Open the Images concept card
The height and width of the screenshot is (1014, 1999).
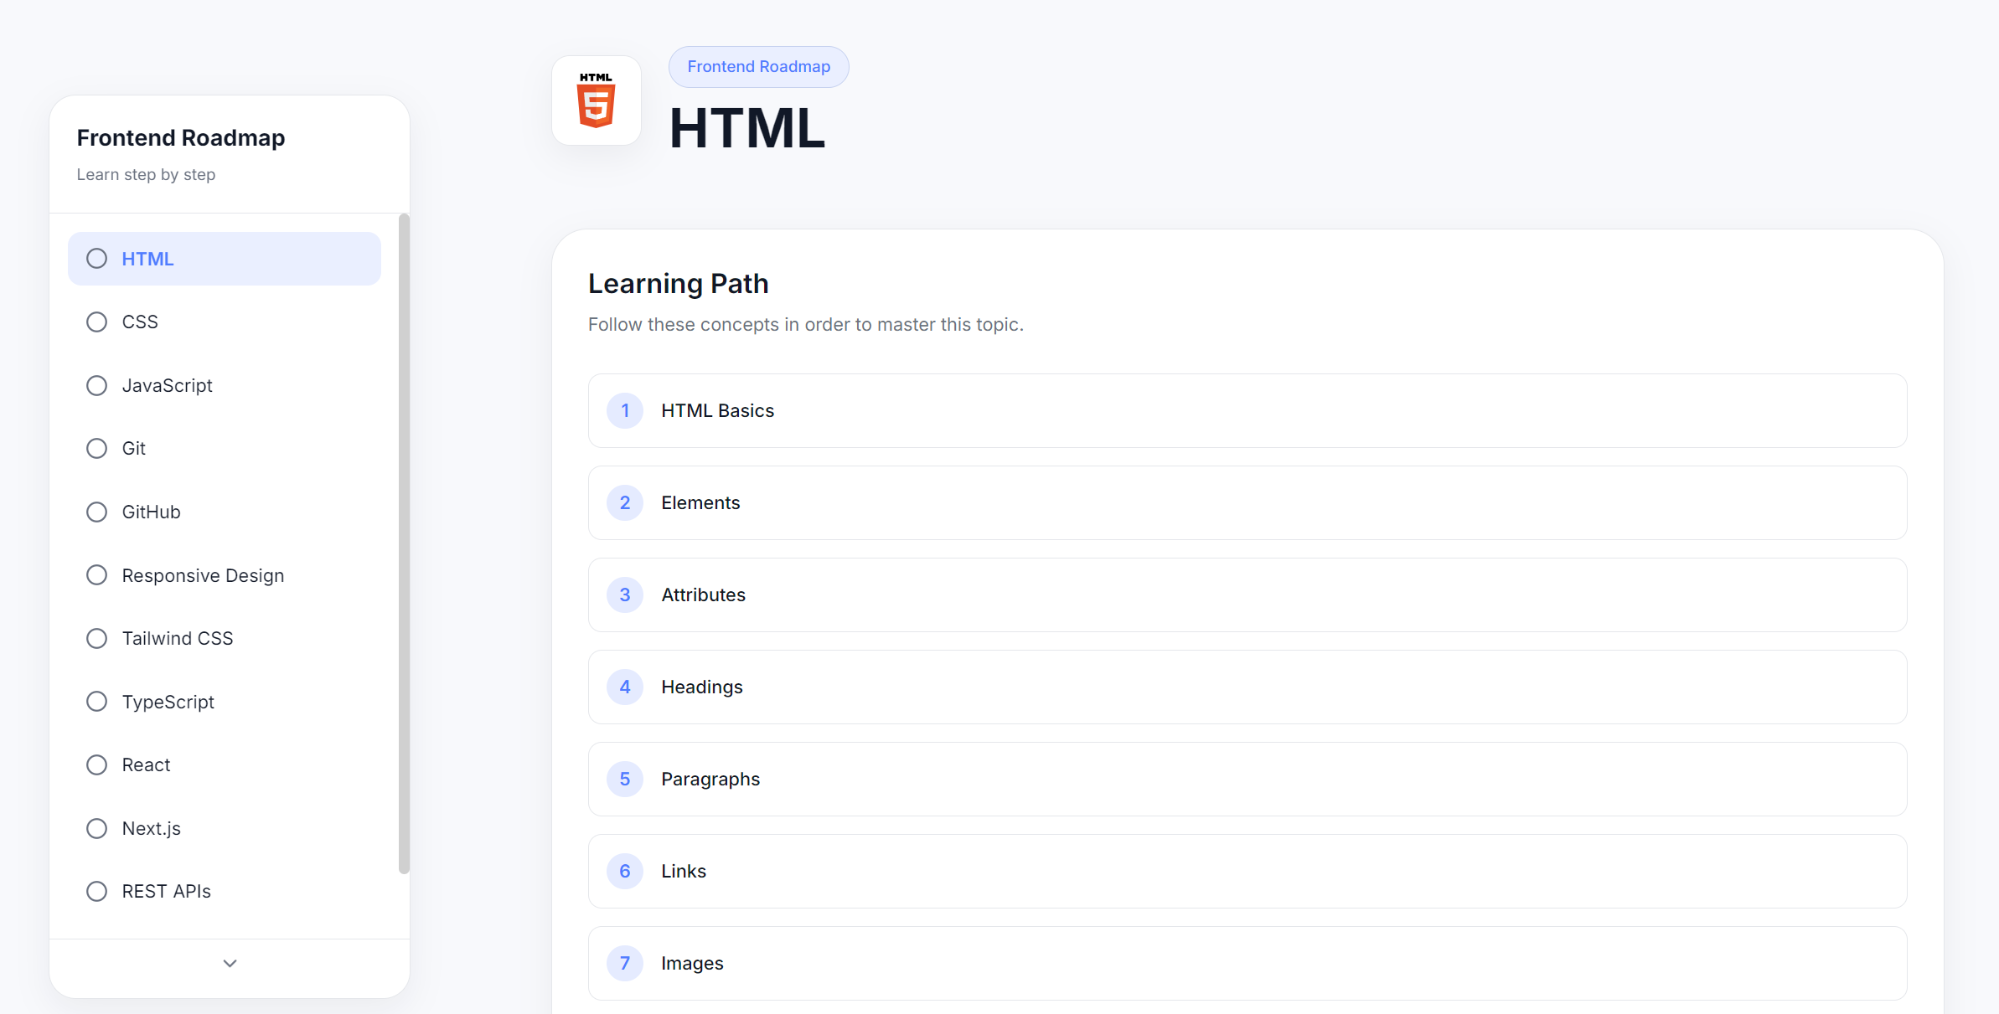coord(1247,964)
